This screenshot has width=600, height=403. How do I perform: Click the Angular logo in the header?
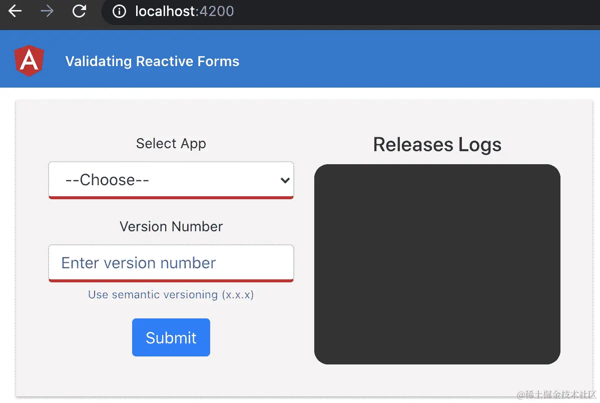(x=29, y=61)
